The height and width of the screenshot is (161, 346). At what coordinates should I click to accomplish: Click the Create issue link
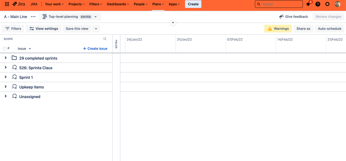click(95, 48)
